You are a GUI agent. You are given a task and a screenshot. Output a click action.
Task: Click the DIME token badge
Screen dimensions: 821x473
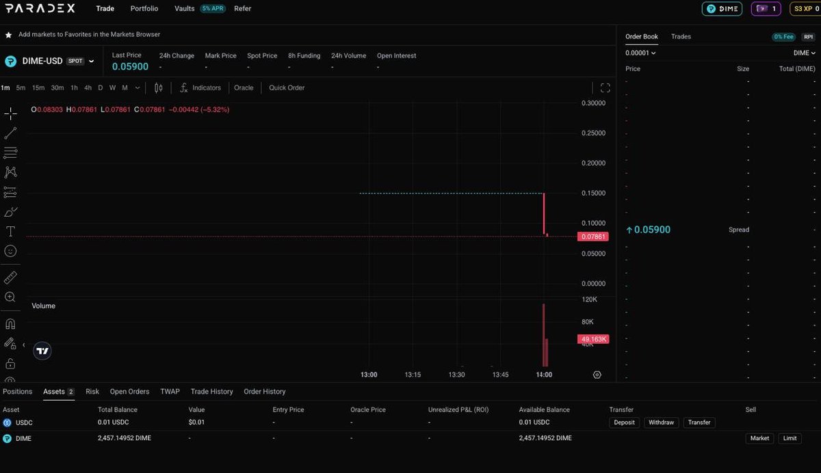722,9
